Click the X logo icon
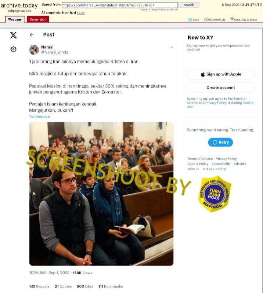The image size is (263, 293). pyautogui.click(x=13, y=35)
